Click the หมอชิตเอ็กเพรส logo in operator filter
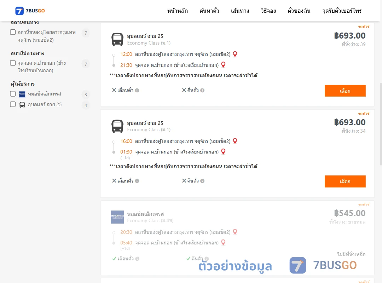This screenshot has height=283, width=382. [x=22, y=94]
